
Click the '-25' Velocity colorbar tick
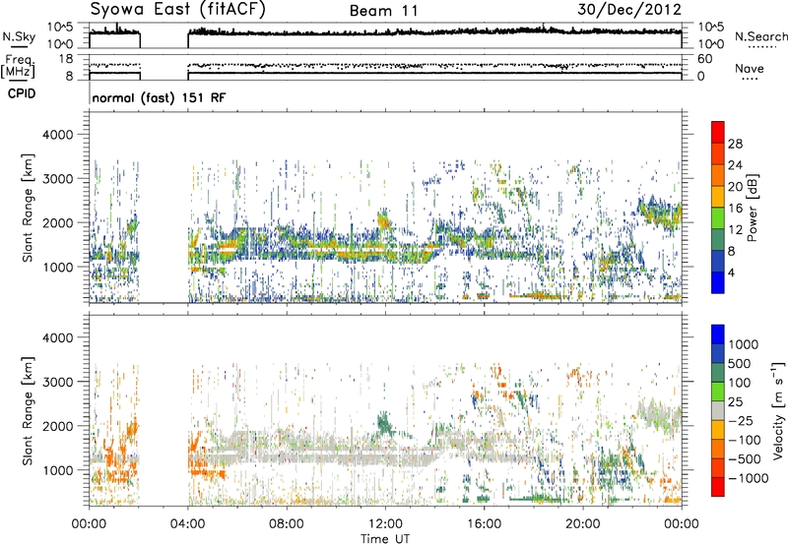pyautogui.click(x=742, y=420)
